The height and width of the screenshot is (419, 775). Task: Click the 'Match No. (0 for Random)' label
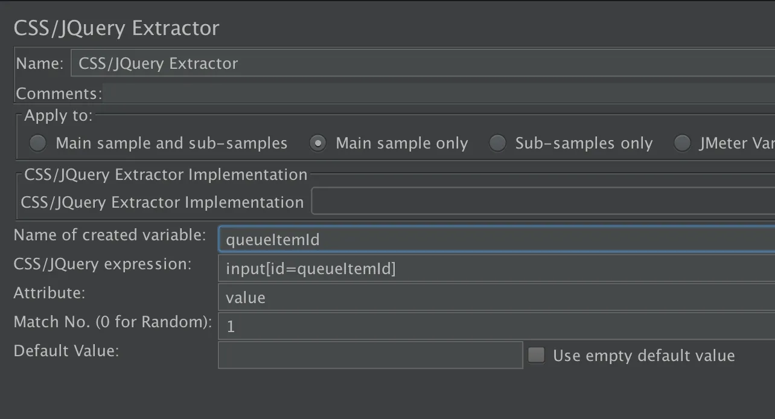(113, 322)
